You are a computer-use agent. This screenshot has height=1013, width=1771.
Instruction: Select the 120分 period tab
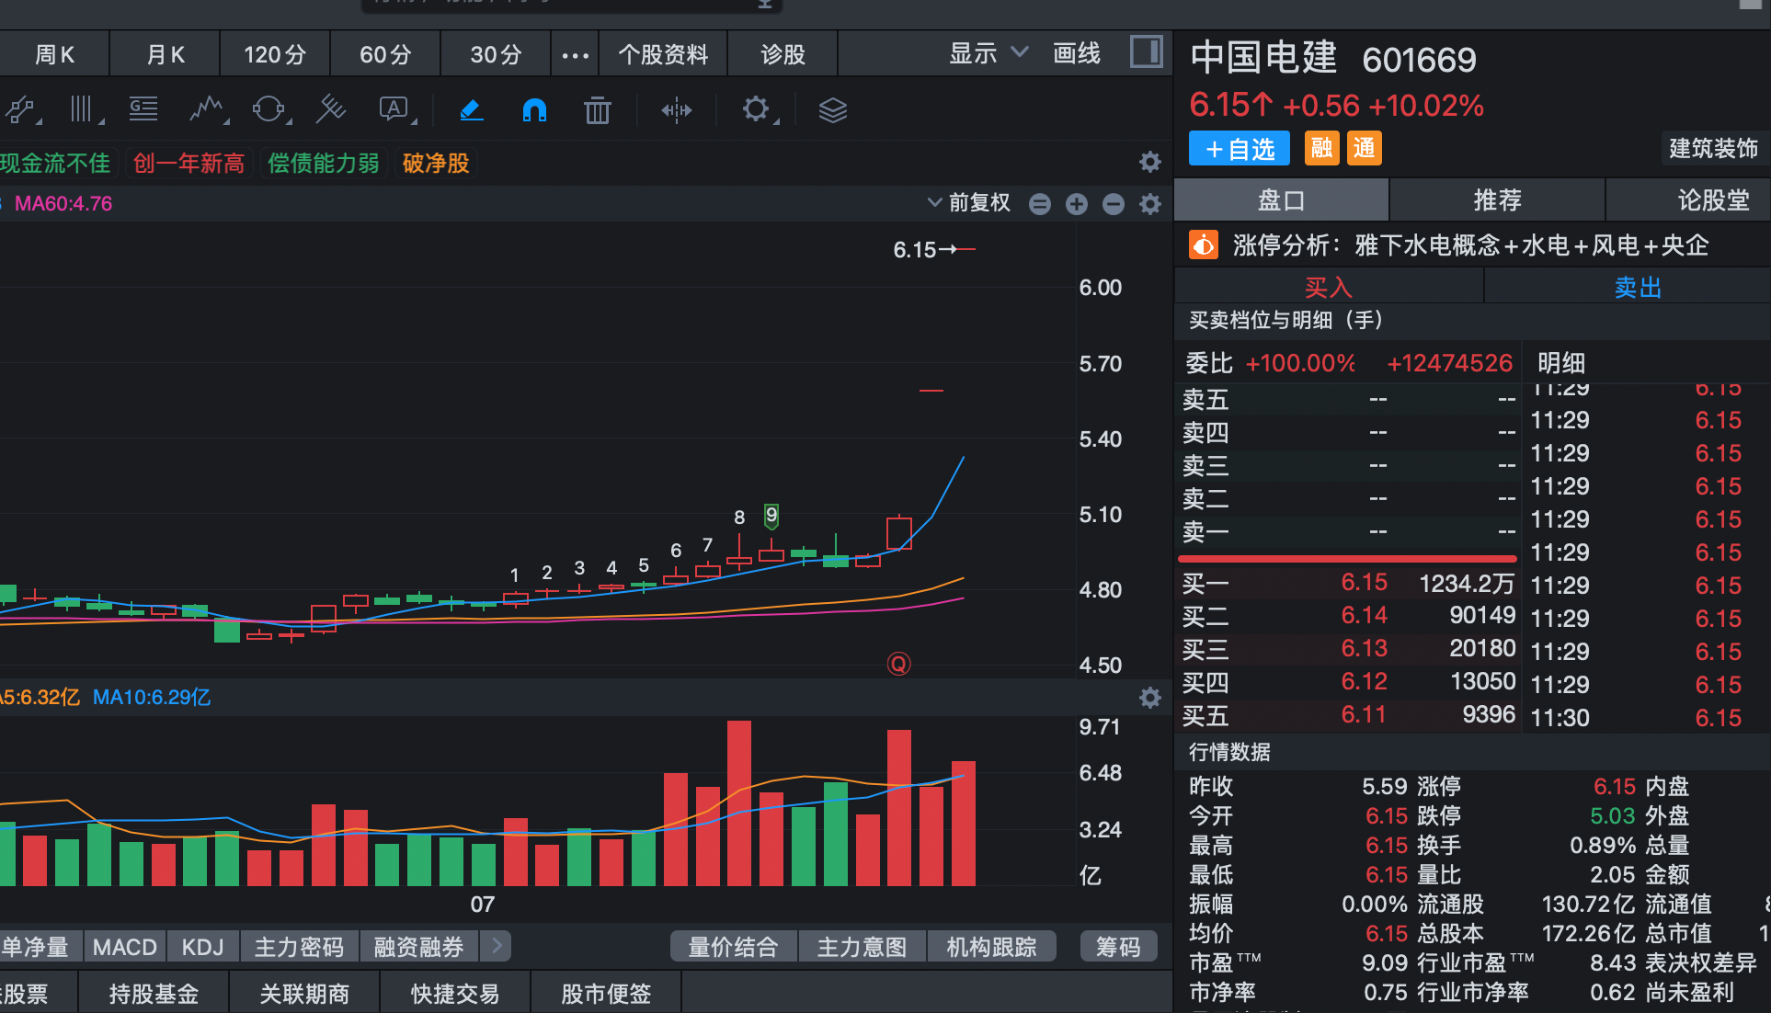point(275,54)
